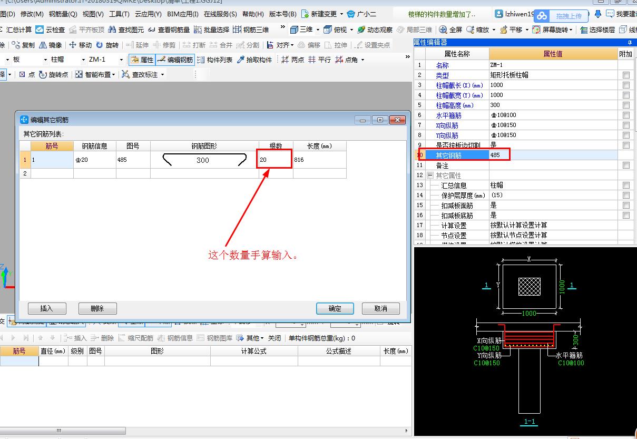The width and height of the screenshot is (637, 439).
Task: Click 取消 to cancel the dialog
Action: (x=381, y=308)
